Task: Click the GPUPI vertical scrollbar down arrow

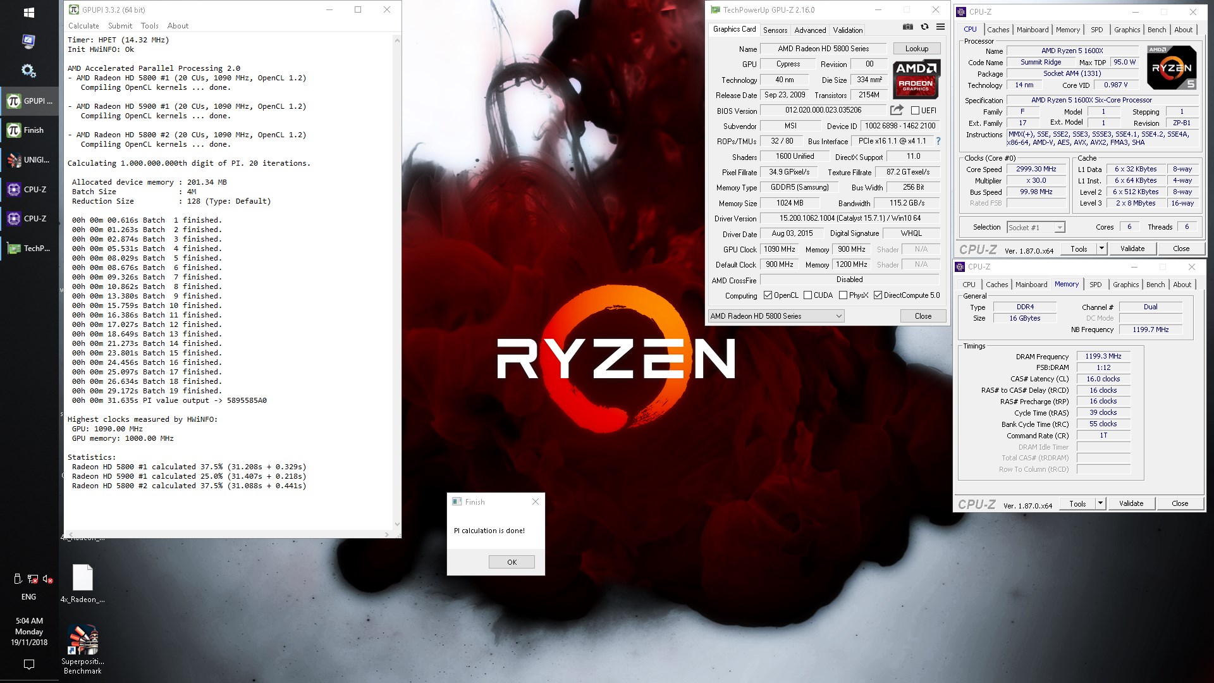Action: click(x=397, y=524)
